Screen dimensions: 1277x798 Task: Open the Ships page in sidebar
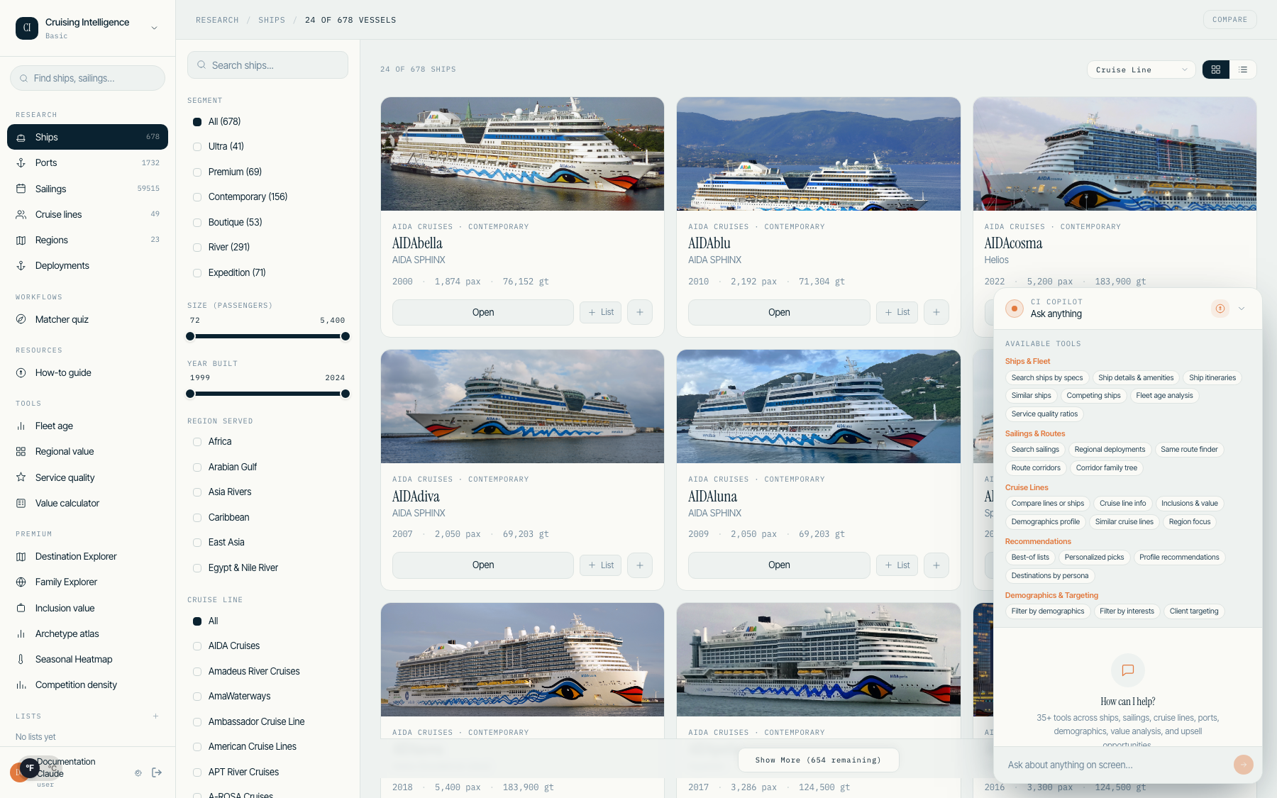(x=87, y=137)
